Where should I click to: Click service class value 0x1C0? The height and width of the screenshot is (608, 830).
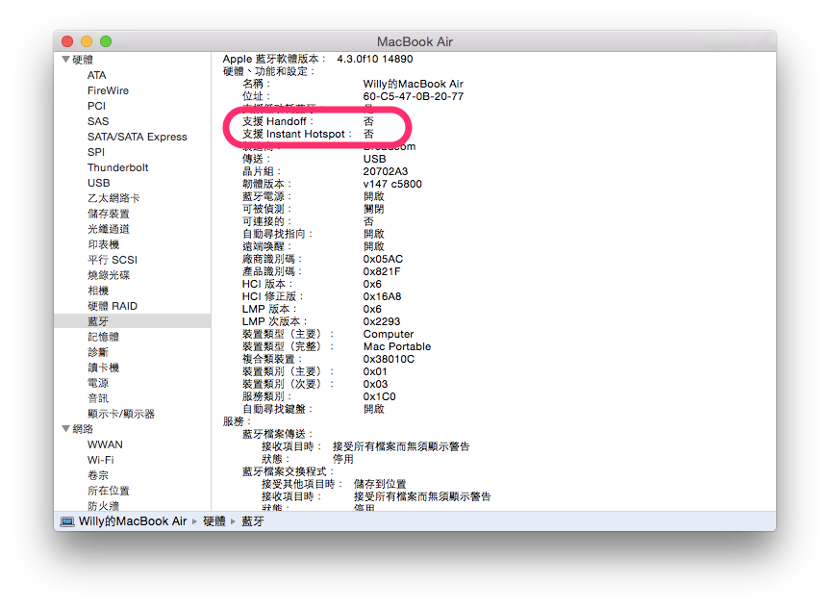click(x=380, y=396)
